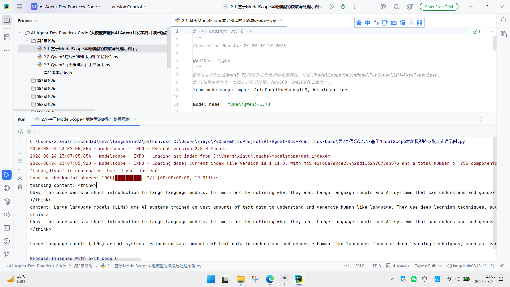Open 2.3-Qwen3 工具调用.py in the project tree
This screenshot has width=510, height=287.
click(77, 65)
